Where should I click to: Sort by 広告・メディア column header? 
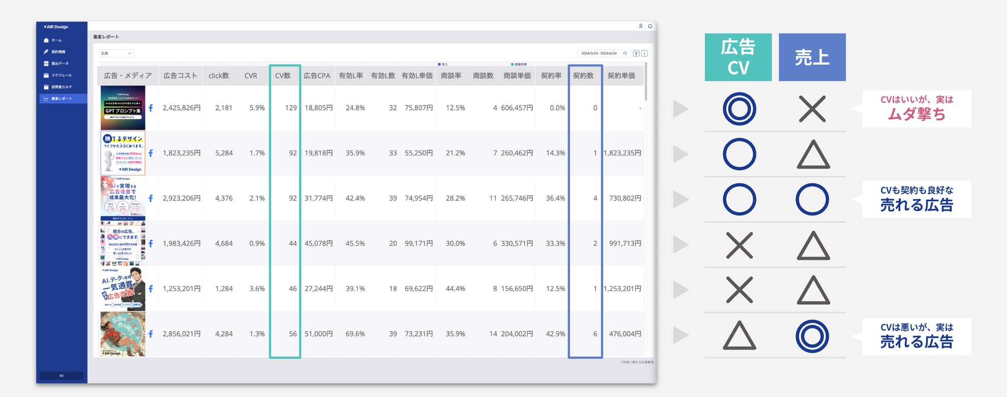(x=128, y=76)
